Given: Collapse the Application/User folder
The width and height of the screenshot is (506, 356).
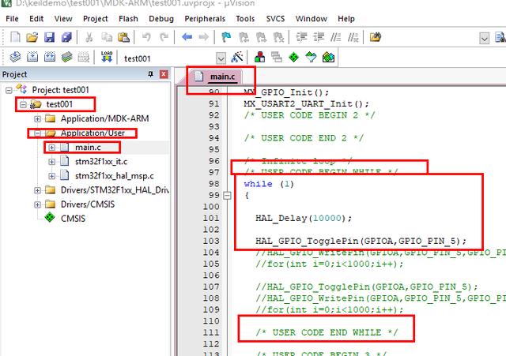Looking at the screenshot, I should coord(37,133).
